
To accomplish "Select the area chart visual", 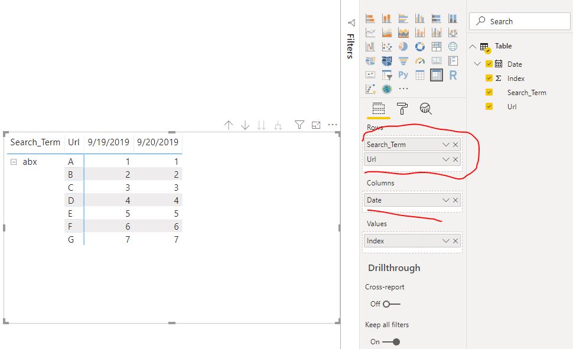I will [x=387, y=33].
